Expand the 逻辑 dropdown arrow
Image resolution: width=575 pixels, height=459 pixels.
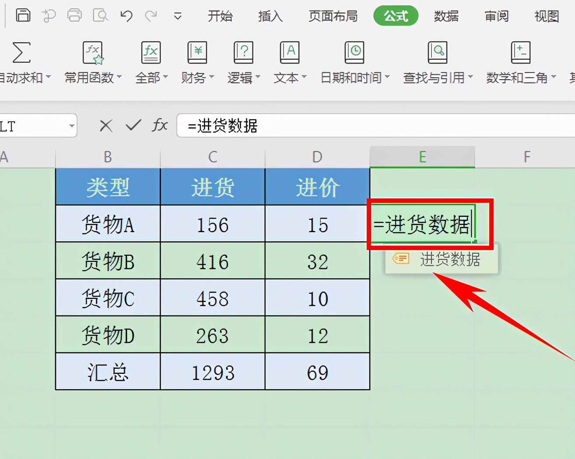257,77
